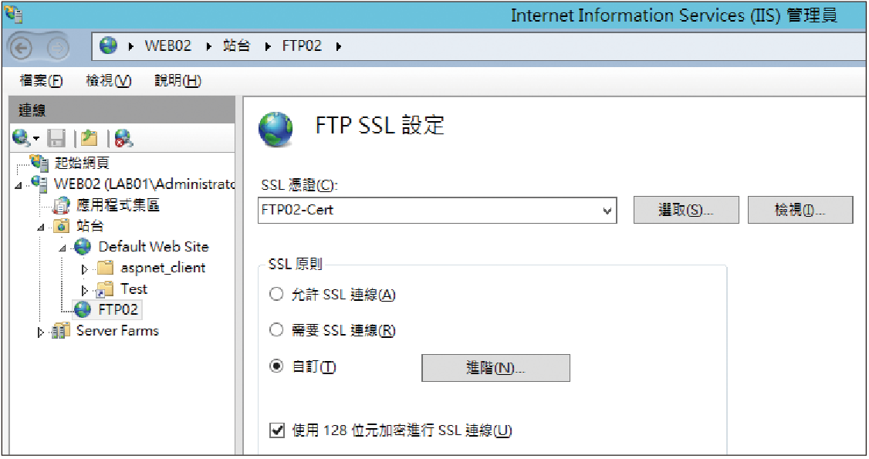This screenshot has height=459, width=869.
Task: Click the delete connection icon with red mark
Action: coord(123,138)
